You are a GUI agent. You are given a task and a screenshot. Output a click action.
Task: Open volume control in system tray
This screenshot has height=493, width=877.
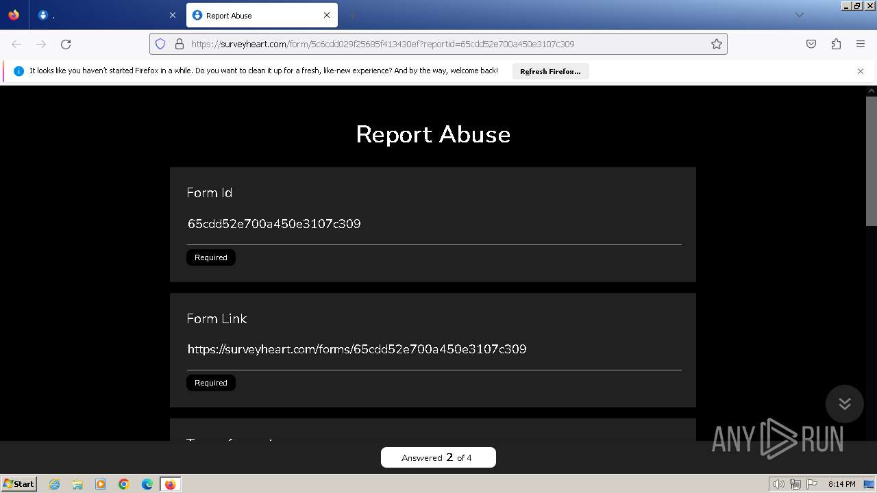point(779,484)
